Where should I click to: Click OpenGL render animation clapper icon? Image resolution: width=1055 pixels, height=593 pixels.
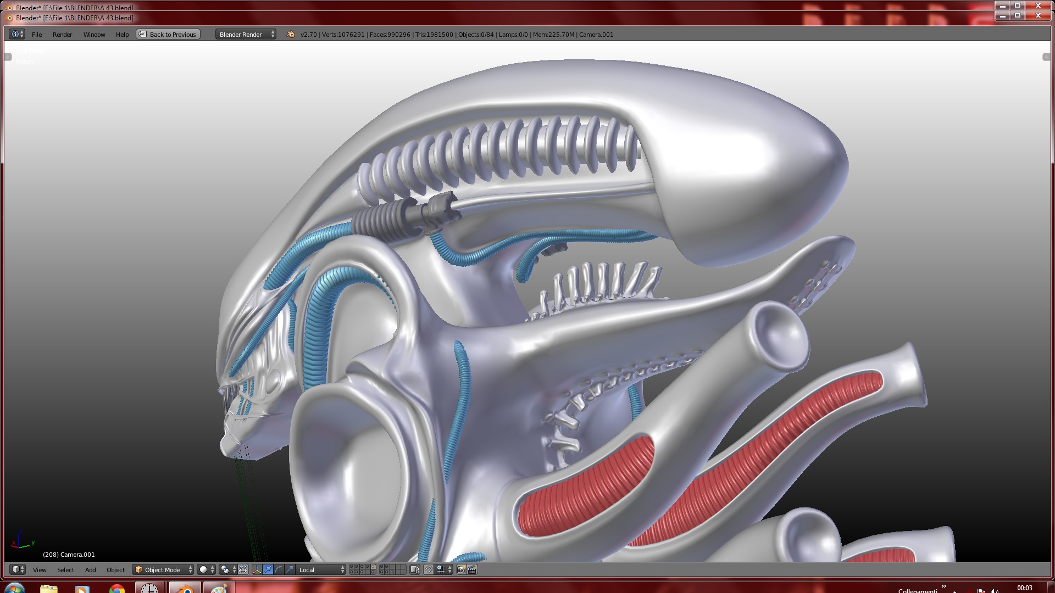pos(472,569)
